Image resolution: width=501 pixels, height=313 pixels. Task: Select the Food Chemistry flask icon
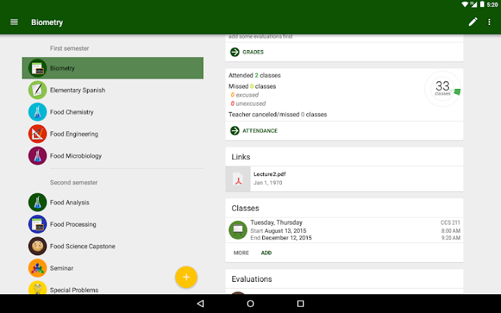38,112
